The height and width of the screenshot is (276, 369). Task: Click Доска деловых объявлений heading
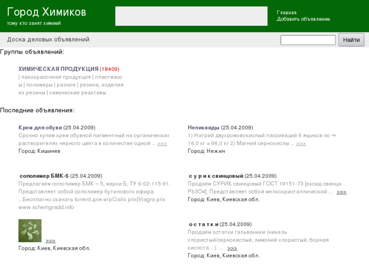[48, 40]
